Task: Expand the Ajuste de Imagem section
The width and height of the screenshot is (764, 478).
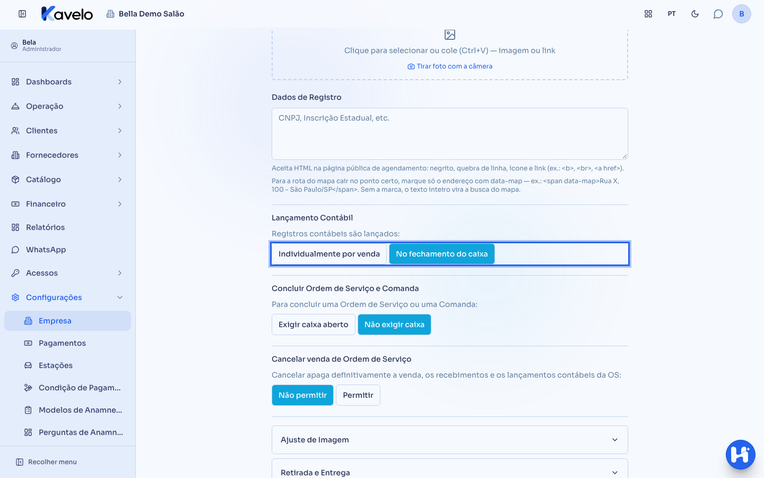Action: pos(450,440)
